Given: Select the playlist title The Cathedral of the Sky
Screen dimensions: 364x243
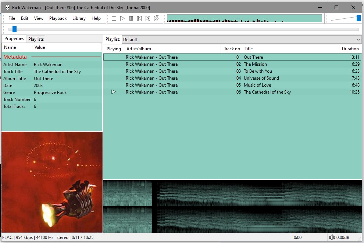Looking at the screenshot, I should 267,92.
